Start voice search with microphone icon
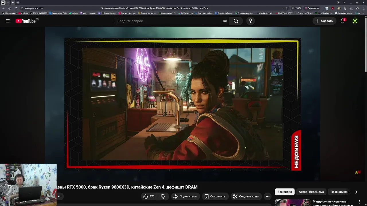This screenshot has height=206, width=367. pos(251,21)
